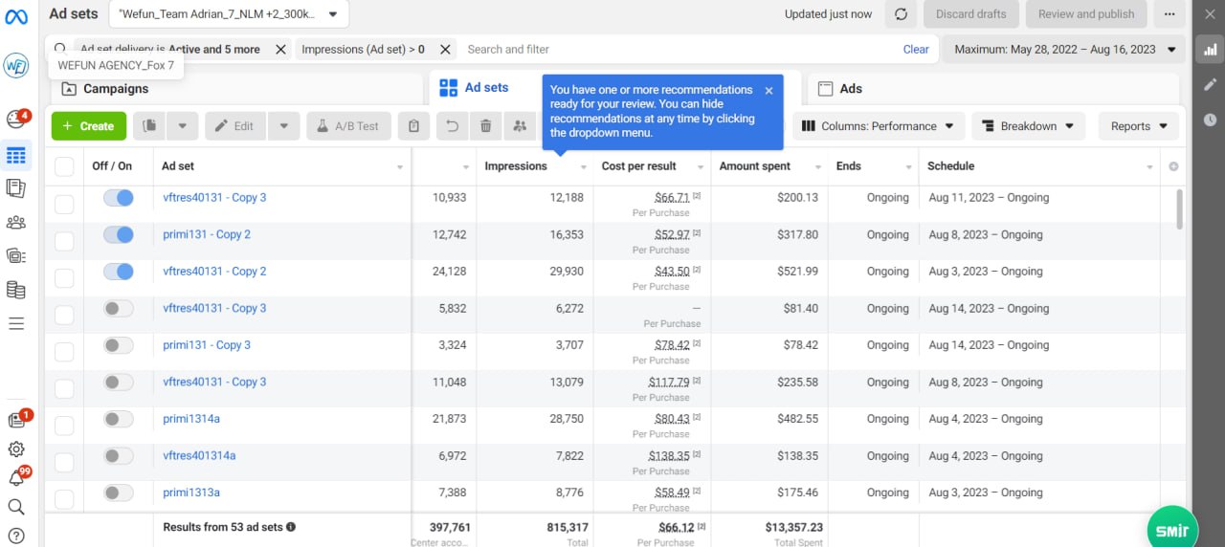Click the Edit button

[x=234, y=126]
